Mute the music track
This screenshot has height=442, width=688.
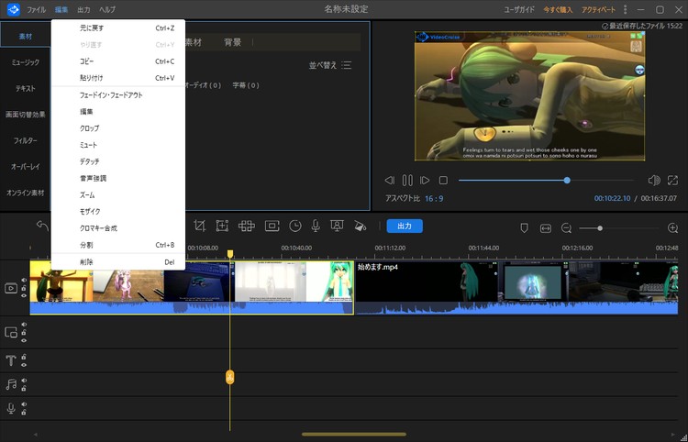(x=24, y=381)
